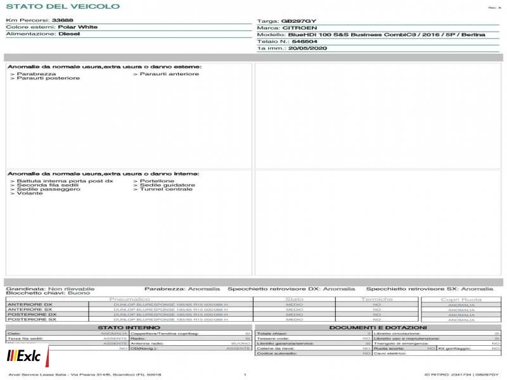The image size is (507, 380).
Task: Click the Pneumatico column header
Action: pos(130,299)
